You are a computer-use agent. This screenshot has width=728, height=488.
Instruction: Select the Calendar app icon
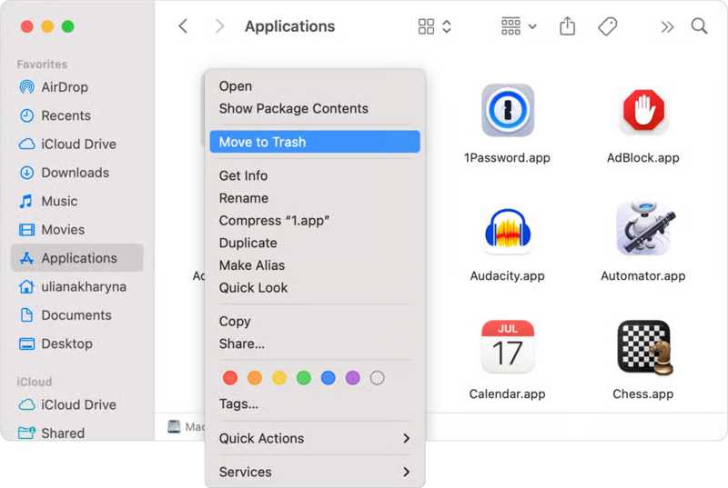coord(508,346)
